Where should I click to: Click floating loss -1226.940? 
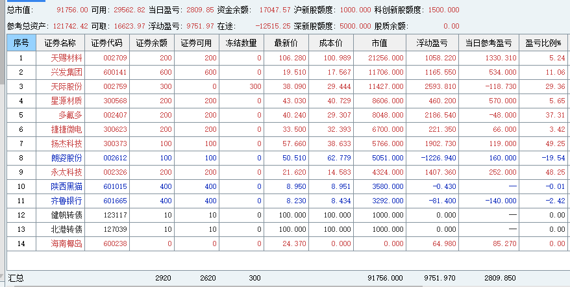coord(438,158)
